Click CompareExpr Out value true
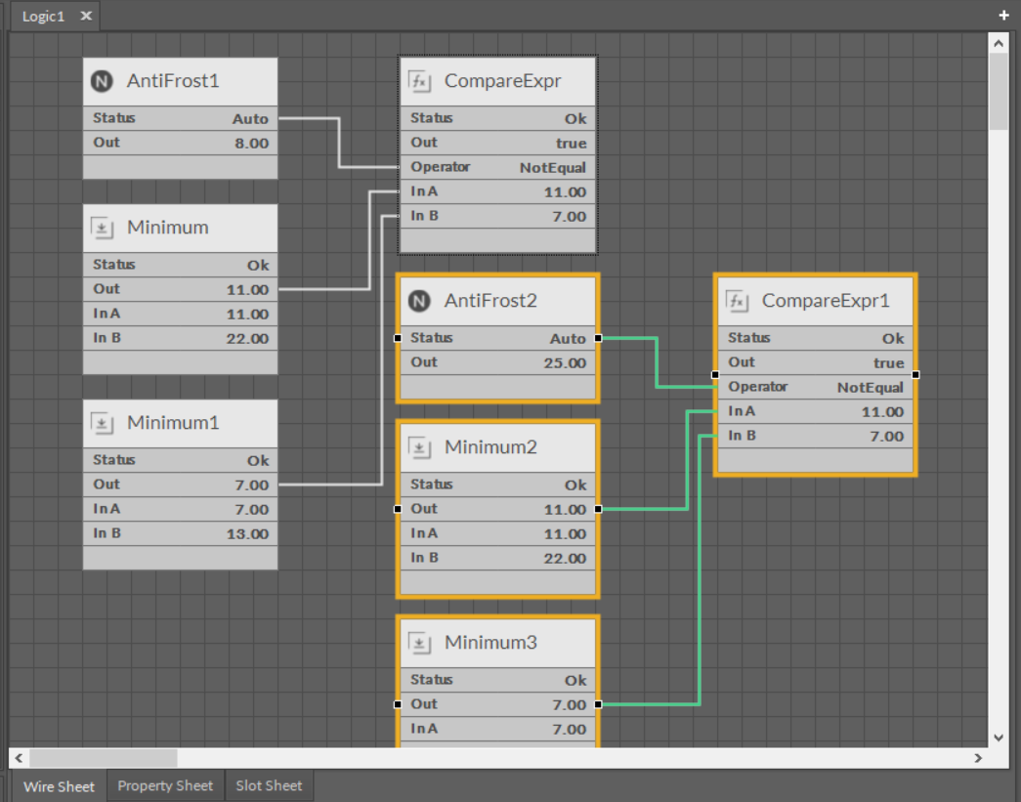This screenshot has width=1021, height=802. [571, 144]
